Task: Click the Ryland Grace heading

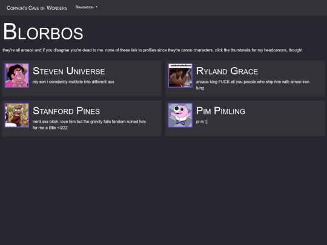Action: pos(227,71)
